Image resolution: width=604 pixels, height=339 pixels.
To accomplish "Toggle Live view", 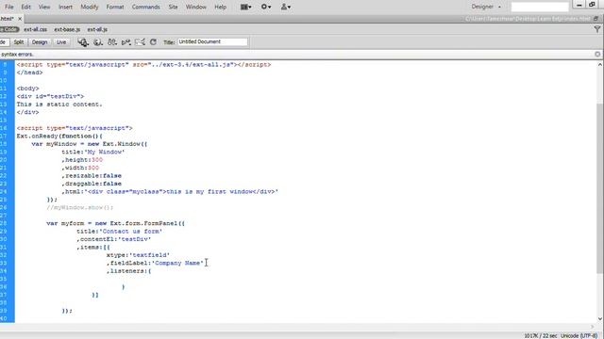I will 61,42.
